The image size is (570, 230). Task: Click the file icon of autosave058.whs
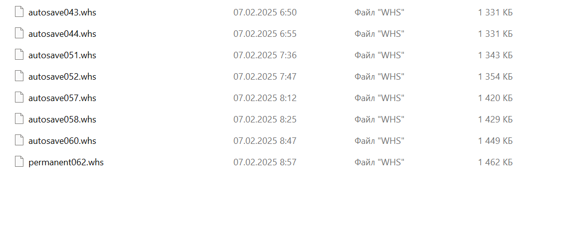(19, 119)
